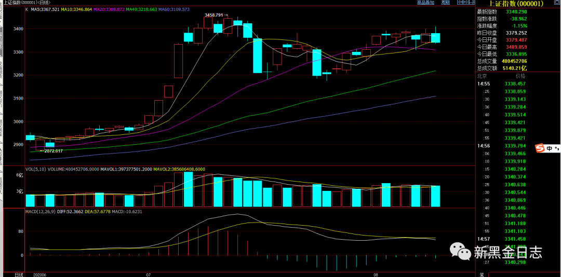The image size is (561, 277).
Task: Click the 昨日收盘 value 3379.252
Action: coord(516,33)
